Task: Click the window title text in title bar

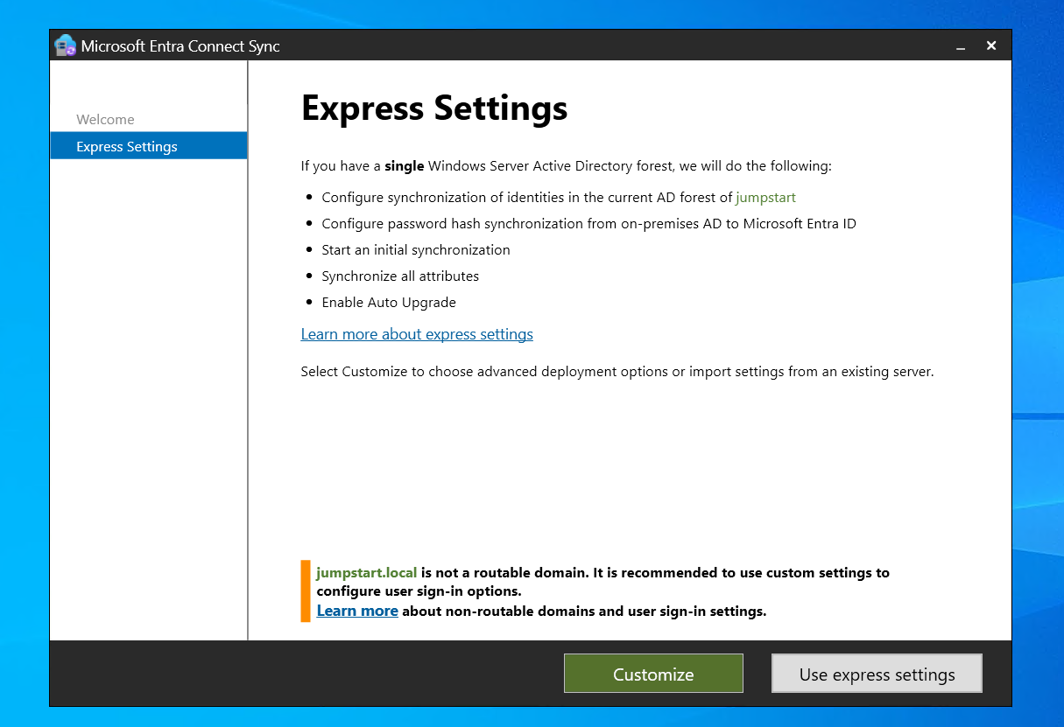Action: pyautogui.click(x=180, y=46)
